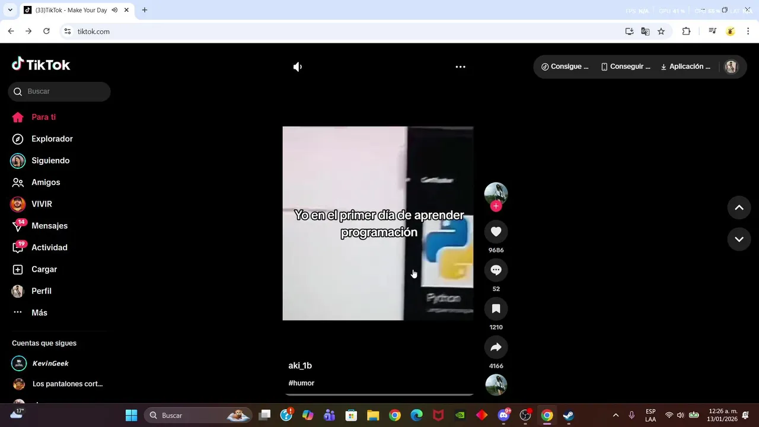Screen dimensions: 759x427
Task: Click the Conseguir ... phone button
Action: [x=626, y=66]
